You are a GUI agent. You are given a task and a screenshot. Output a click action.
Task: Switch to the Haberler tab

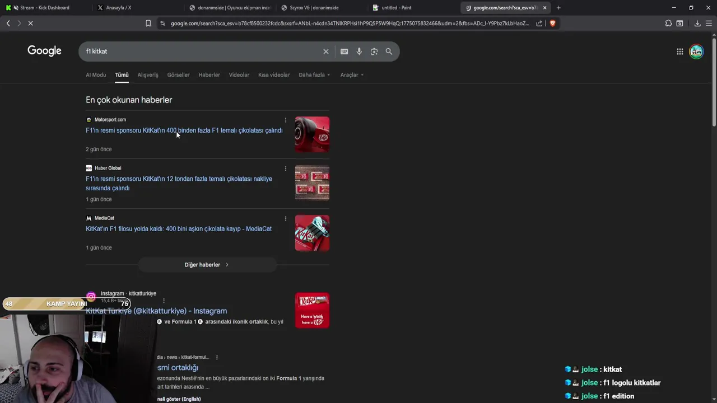point(209,75)
